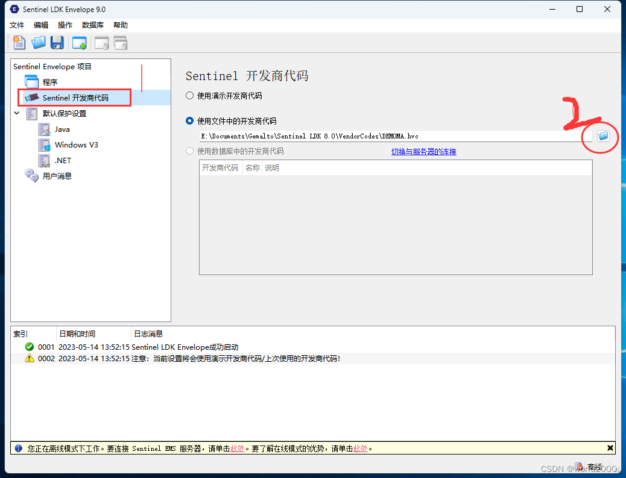Select Java under default protection settings
The height and width of the screenshot is (478, 626).
(62, 129)
